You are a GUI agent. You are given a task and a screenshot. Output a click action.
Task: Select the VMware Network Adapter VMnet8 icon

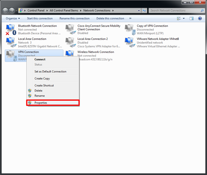130,42
